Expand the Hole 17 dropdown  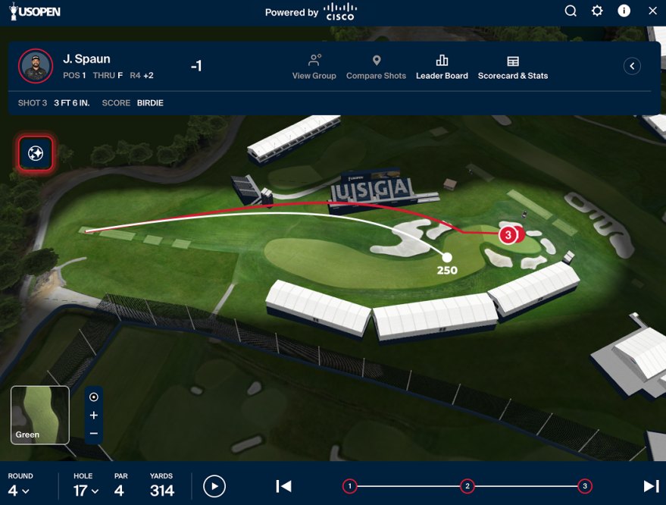pos(86,491)
